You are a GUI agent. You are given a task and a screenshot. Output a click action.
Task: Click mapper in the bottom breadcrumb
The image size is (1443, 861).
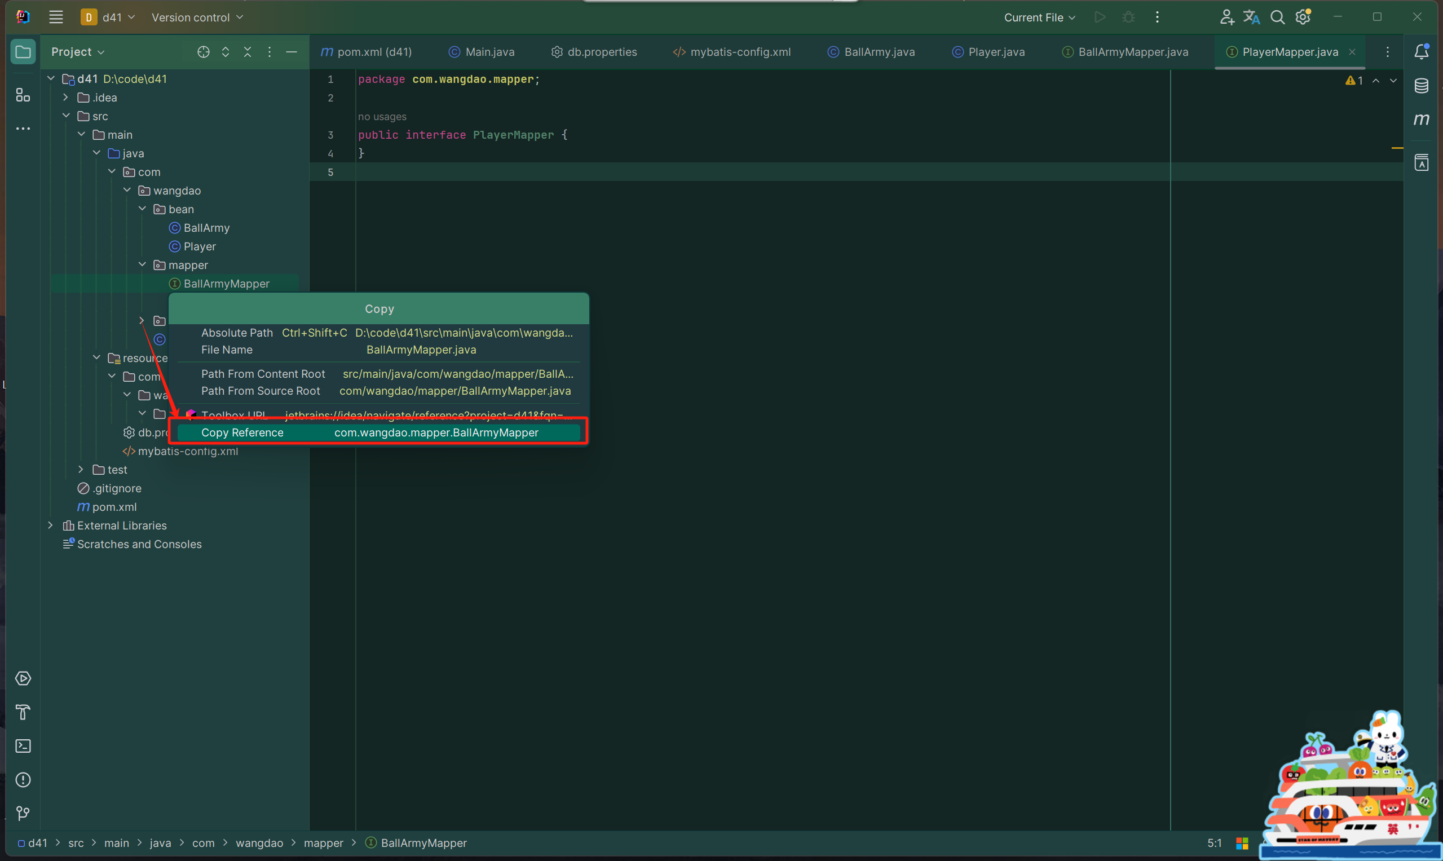coord(323,843)
